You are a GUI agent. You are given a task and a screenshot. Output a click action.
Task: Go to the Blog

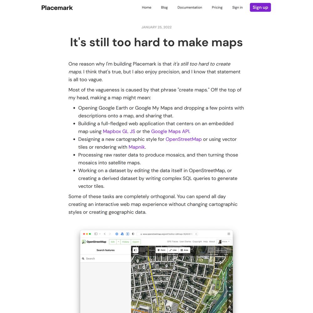click(164, 8)
